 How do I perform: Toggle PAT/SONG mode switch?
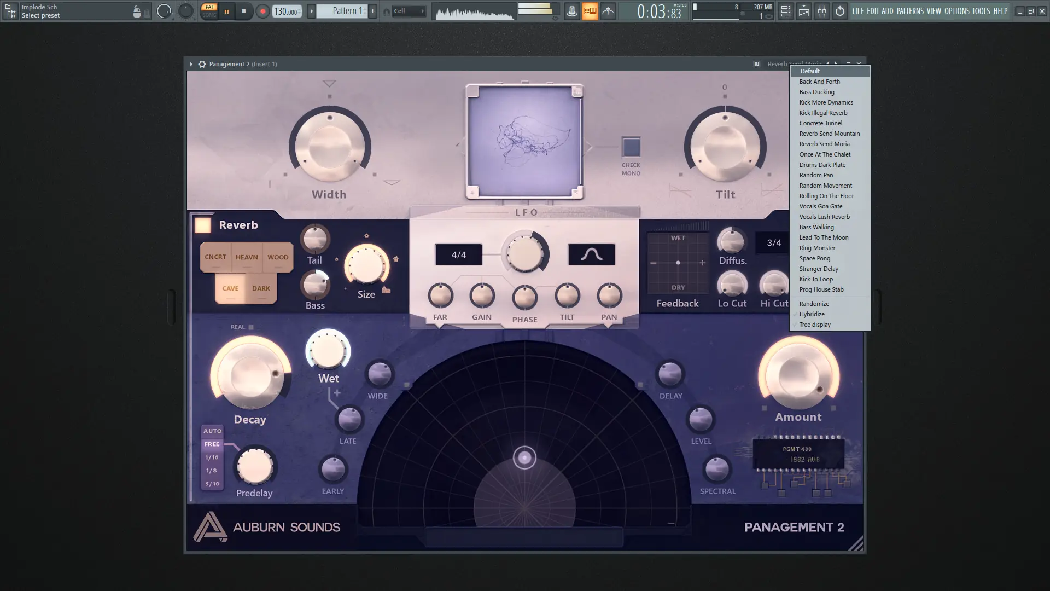tap(209, 11)
